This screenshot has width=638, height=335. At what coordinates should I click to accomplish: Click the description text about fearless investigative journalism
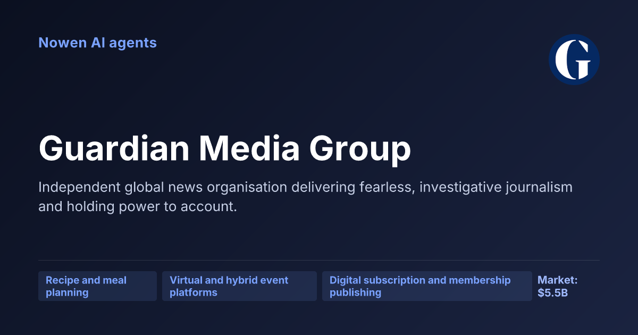pos(305,197)
